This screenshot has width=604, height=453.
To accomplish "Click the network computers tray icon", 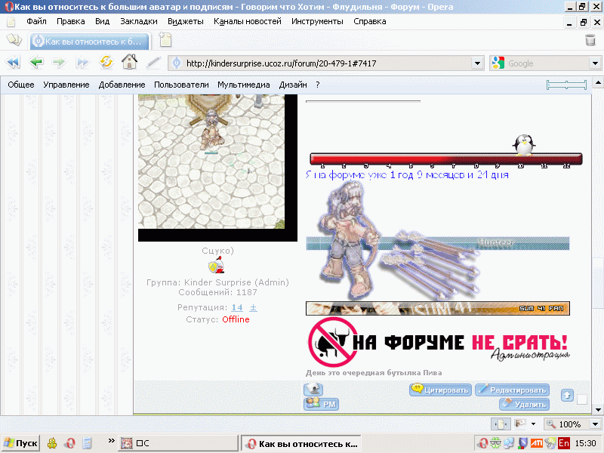I will tap(509, 443).
